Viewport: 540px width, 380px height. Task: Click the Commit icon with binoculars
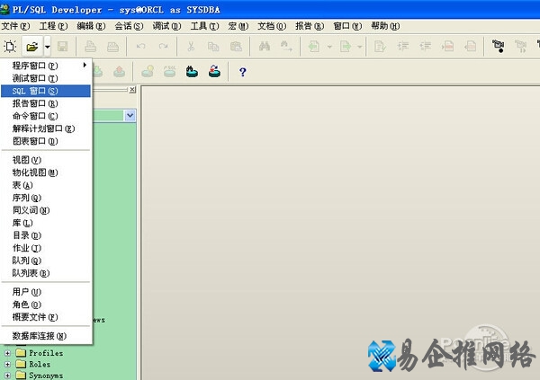[192, 72]
